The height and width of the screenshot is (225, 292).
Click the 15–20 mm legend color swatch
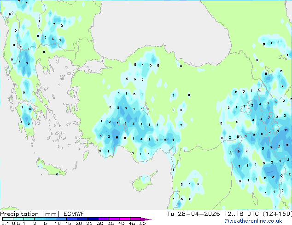pos(72,219)
